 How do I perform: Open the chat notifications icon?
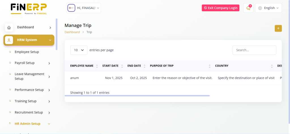point(248,8)
